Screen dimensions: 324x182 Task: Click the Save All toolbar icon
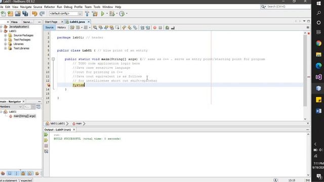pyautogui.click(x=25, y=14)
